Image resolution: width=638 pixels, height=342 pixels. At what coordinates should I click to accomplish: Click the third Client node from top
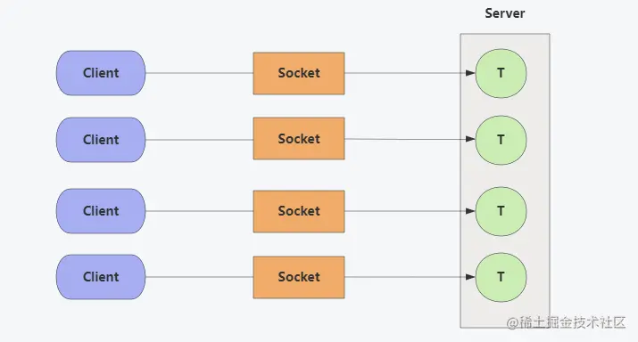pyautogui.click(x=101, y=211)
